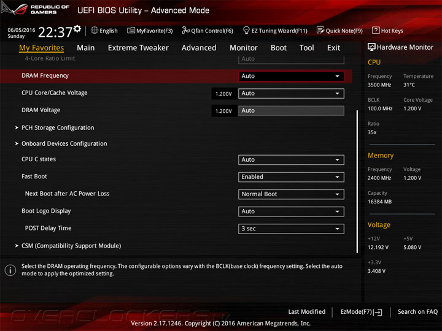Open the DRAM Frequency dropdown
The image size is (442, 331).
291,76
